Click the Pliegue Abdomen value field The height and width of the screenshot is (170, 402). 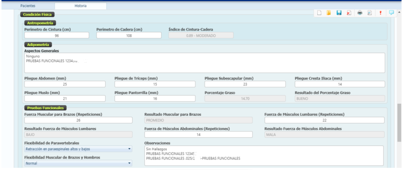(65, 84)
